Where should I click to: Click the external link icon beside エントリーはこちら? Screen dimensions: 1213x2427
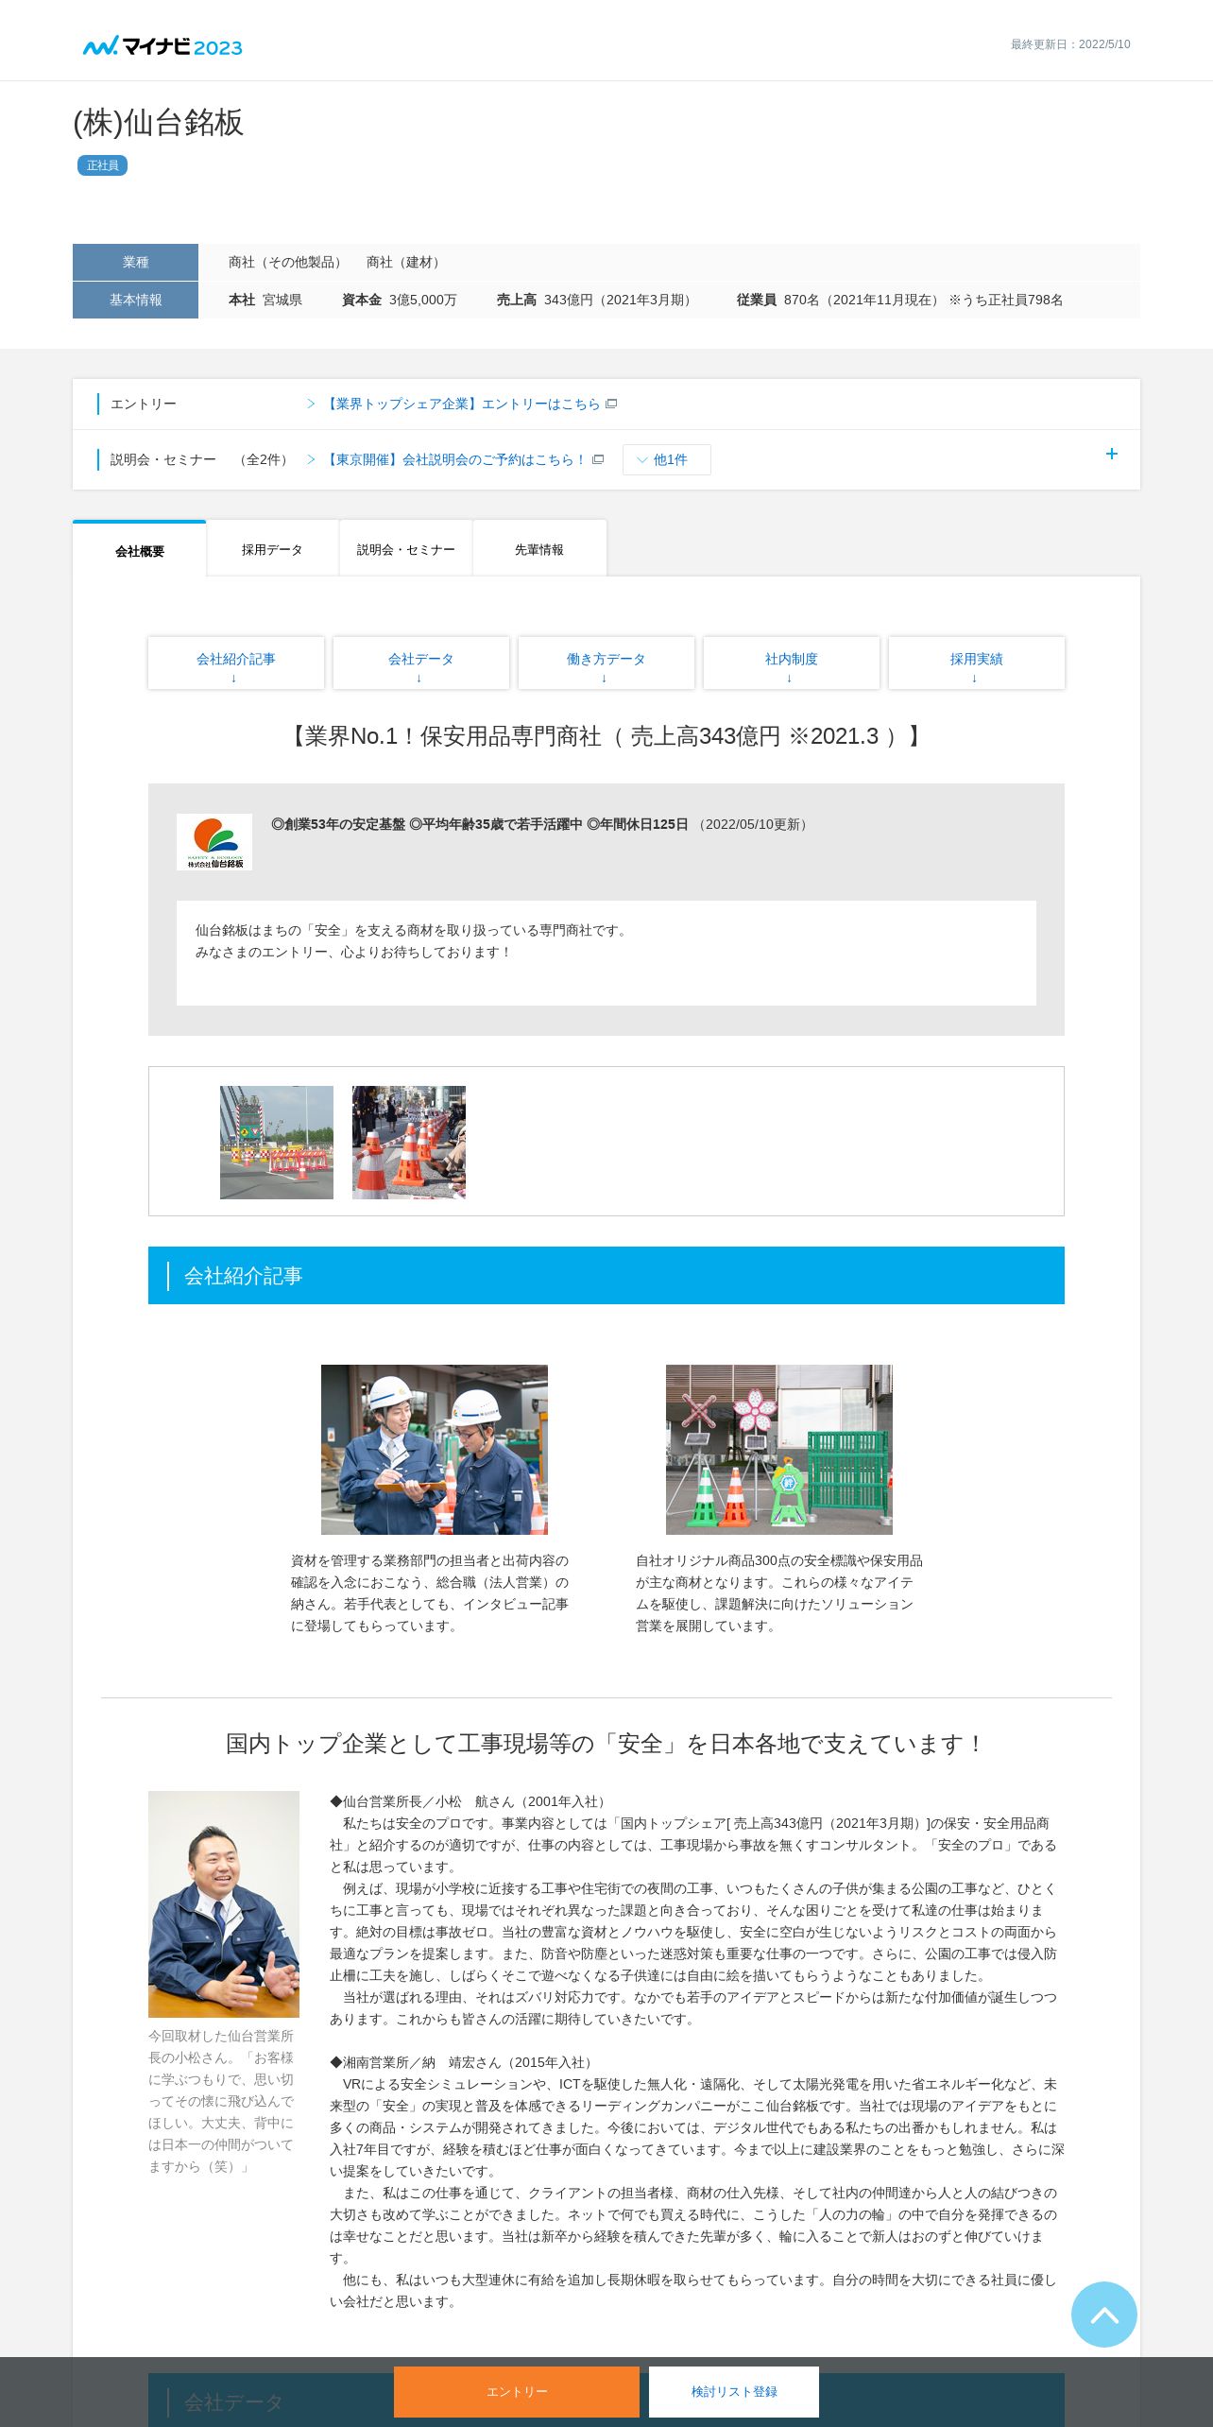[x=611, y=404]
